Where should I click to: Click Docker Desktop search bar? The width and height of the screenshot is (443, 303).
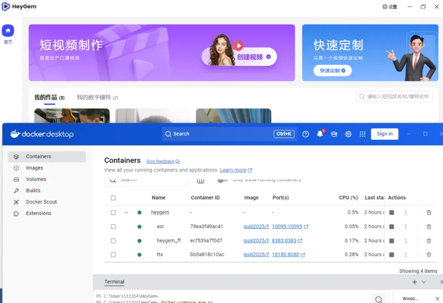pyautogui.click(x=229, y=134)
